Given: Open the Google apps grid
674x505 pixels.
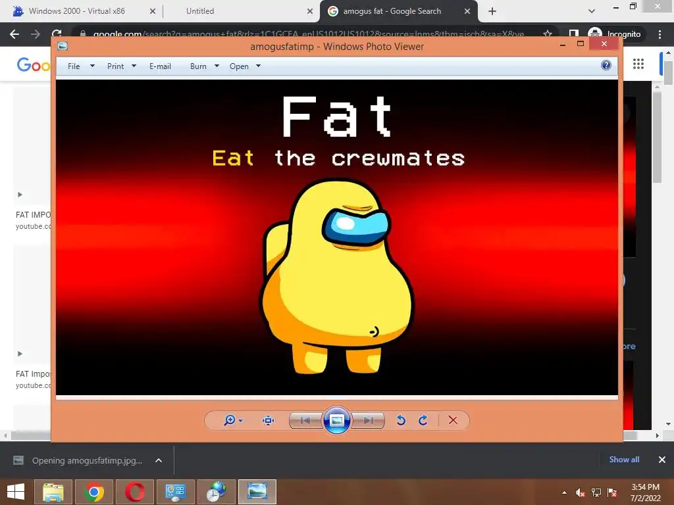Looking at the screenshot, I should (638, 64).
